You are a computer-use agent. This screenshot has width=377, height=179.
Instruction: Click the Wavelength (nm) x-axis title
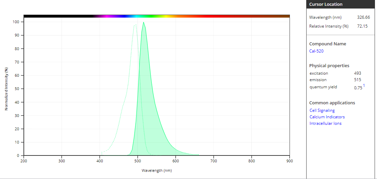pyautogui.click(x=157, y=170)
